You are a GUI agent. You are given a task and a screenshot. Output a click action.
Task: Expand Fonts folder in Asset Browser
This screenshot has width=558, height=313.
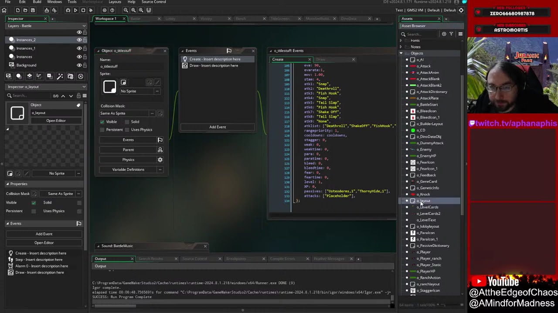[401, 40]
